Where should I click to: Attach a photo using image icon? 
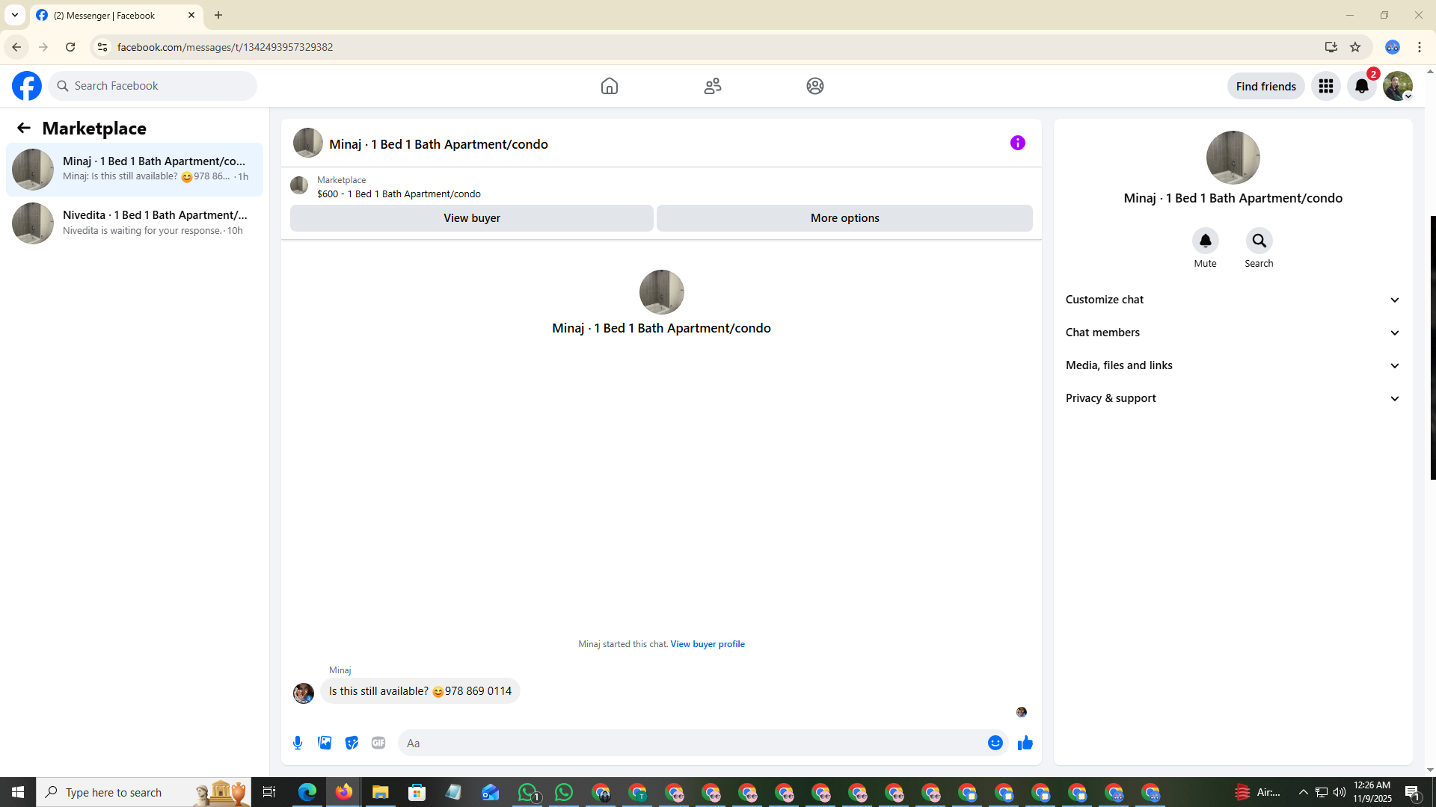click(325, 743)
